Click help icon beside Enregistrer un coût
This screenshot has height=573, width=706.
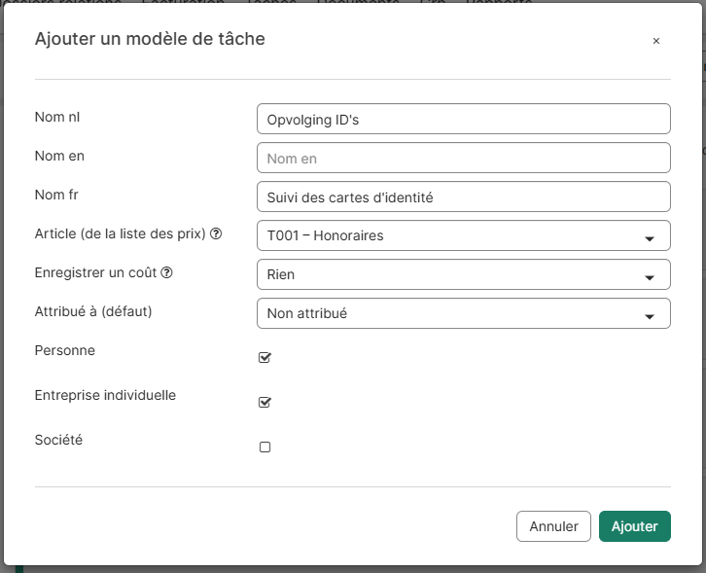pos(166,273)
